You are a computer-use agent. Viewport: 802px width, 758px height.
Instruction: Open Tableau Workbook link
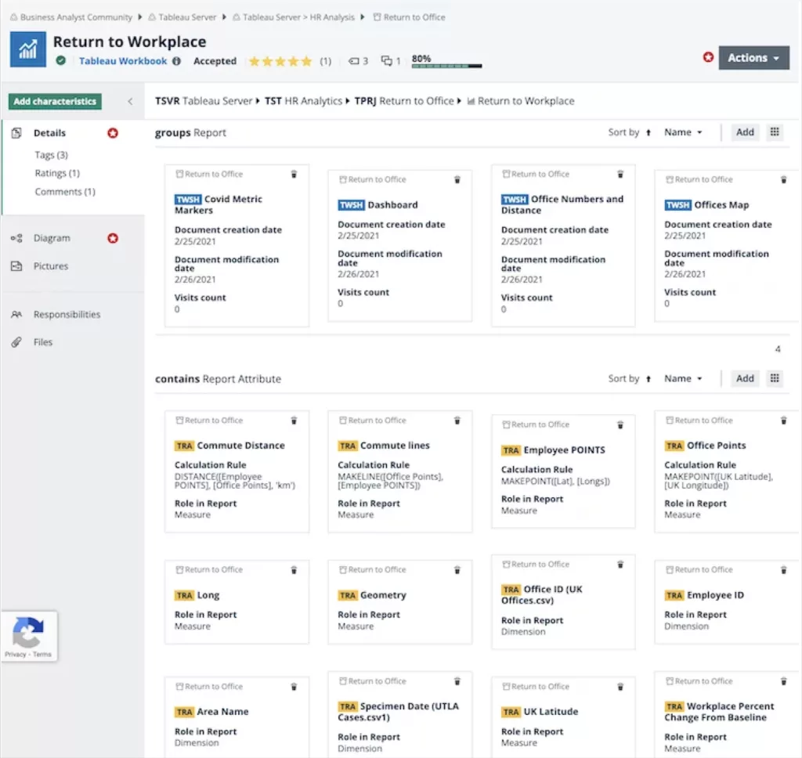(x=123, y=61)
